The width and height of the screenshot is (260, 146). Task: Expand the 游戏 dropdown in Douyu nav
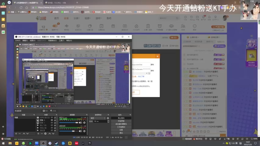(98, 18)
